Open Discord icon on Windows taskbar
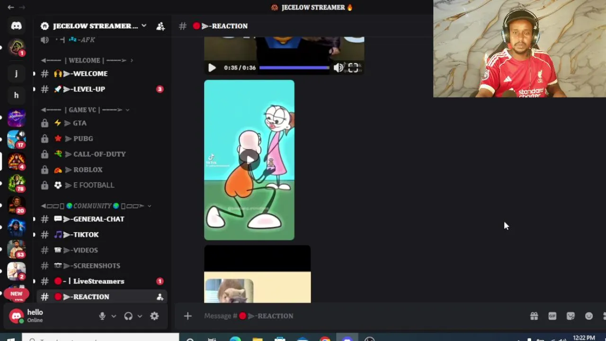This screenshot has height=341, width=606. (348, 339)
